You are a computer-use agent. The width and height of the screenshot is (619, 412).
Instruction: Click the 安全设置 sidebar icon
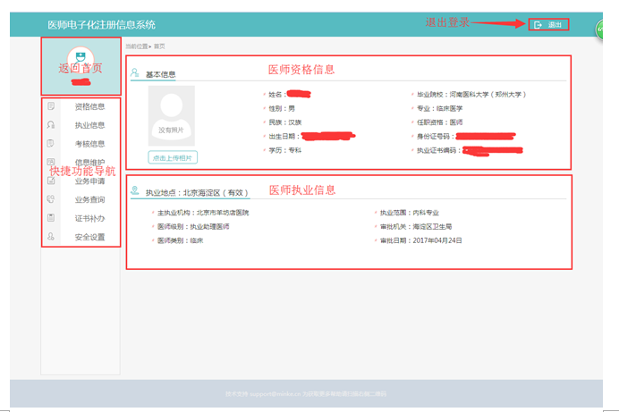(x=52, y=237)
